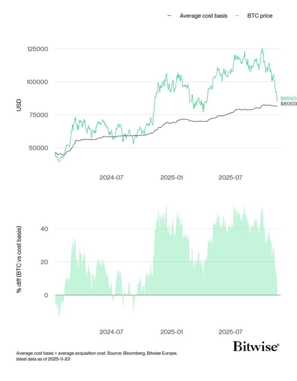
Task: Select the black $81303 cost basis label
Action: click(x=289, y=105)
